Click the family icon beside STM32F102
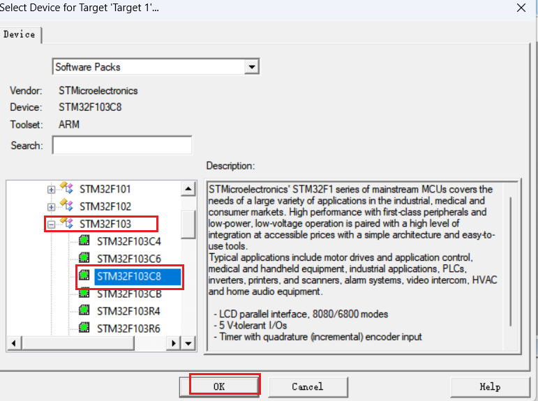538x401 pixels. coord(66,205)
